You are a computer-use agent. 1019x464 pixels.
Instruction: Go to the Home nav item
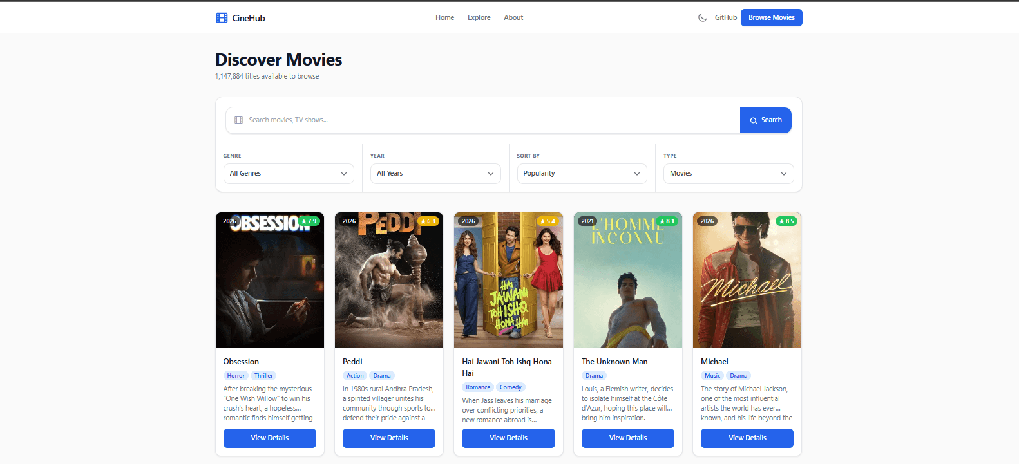click(444, 18)
